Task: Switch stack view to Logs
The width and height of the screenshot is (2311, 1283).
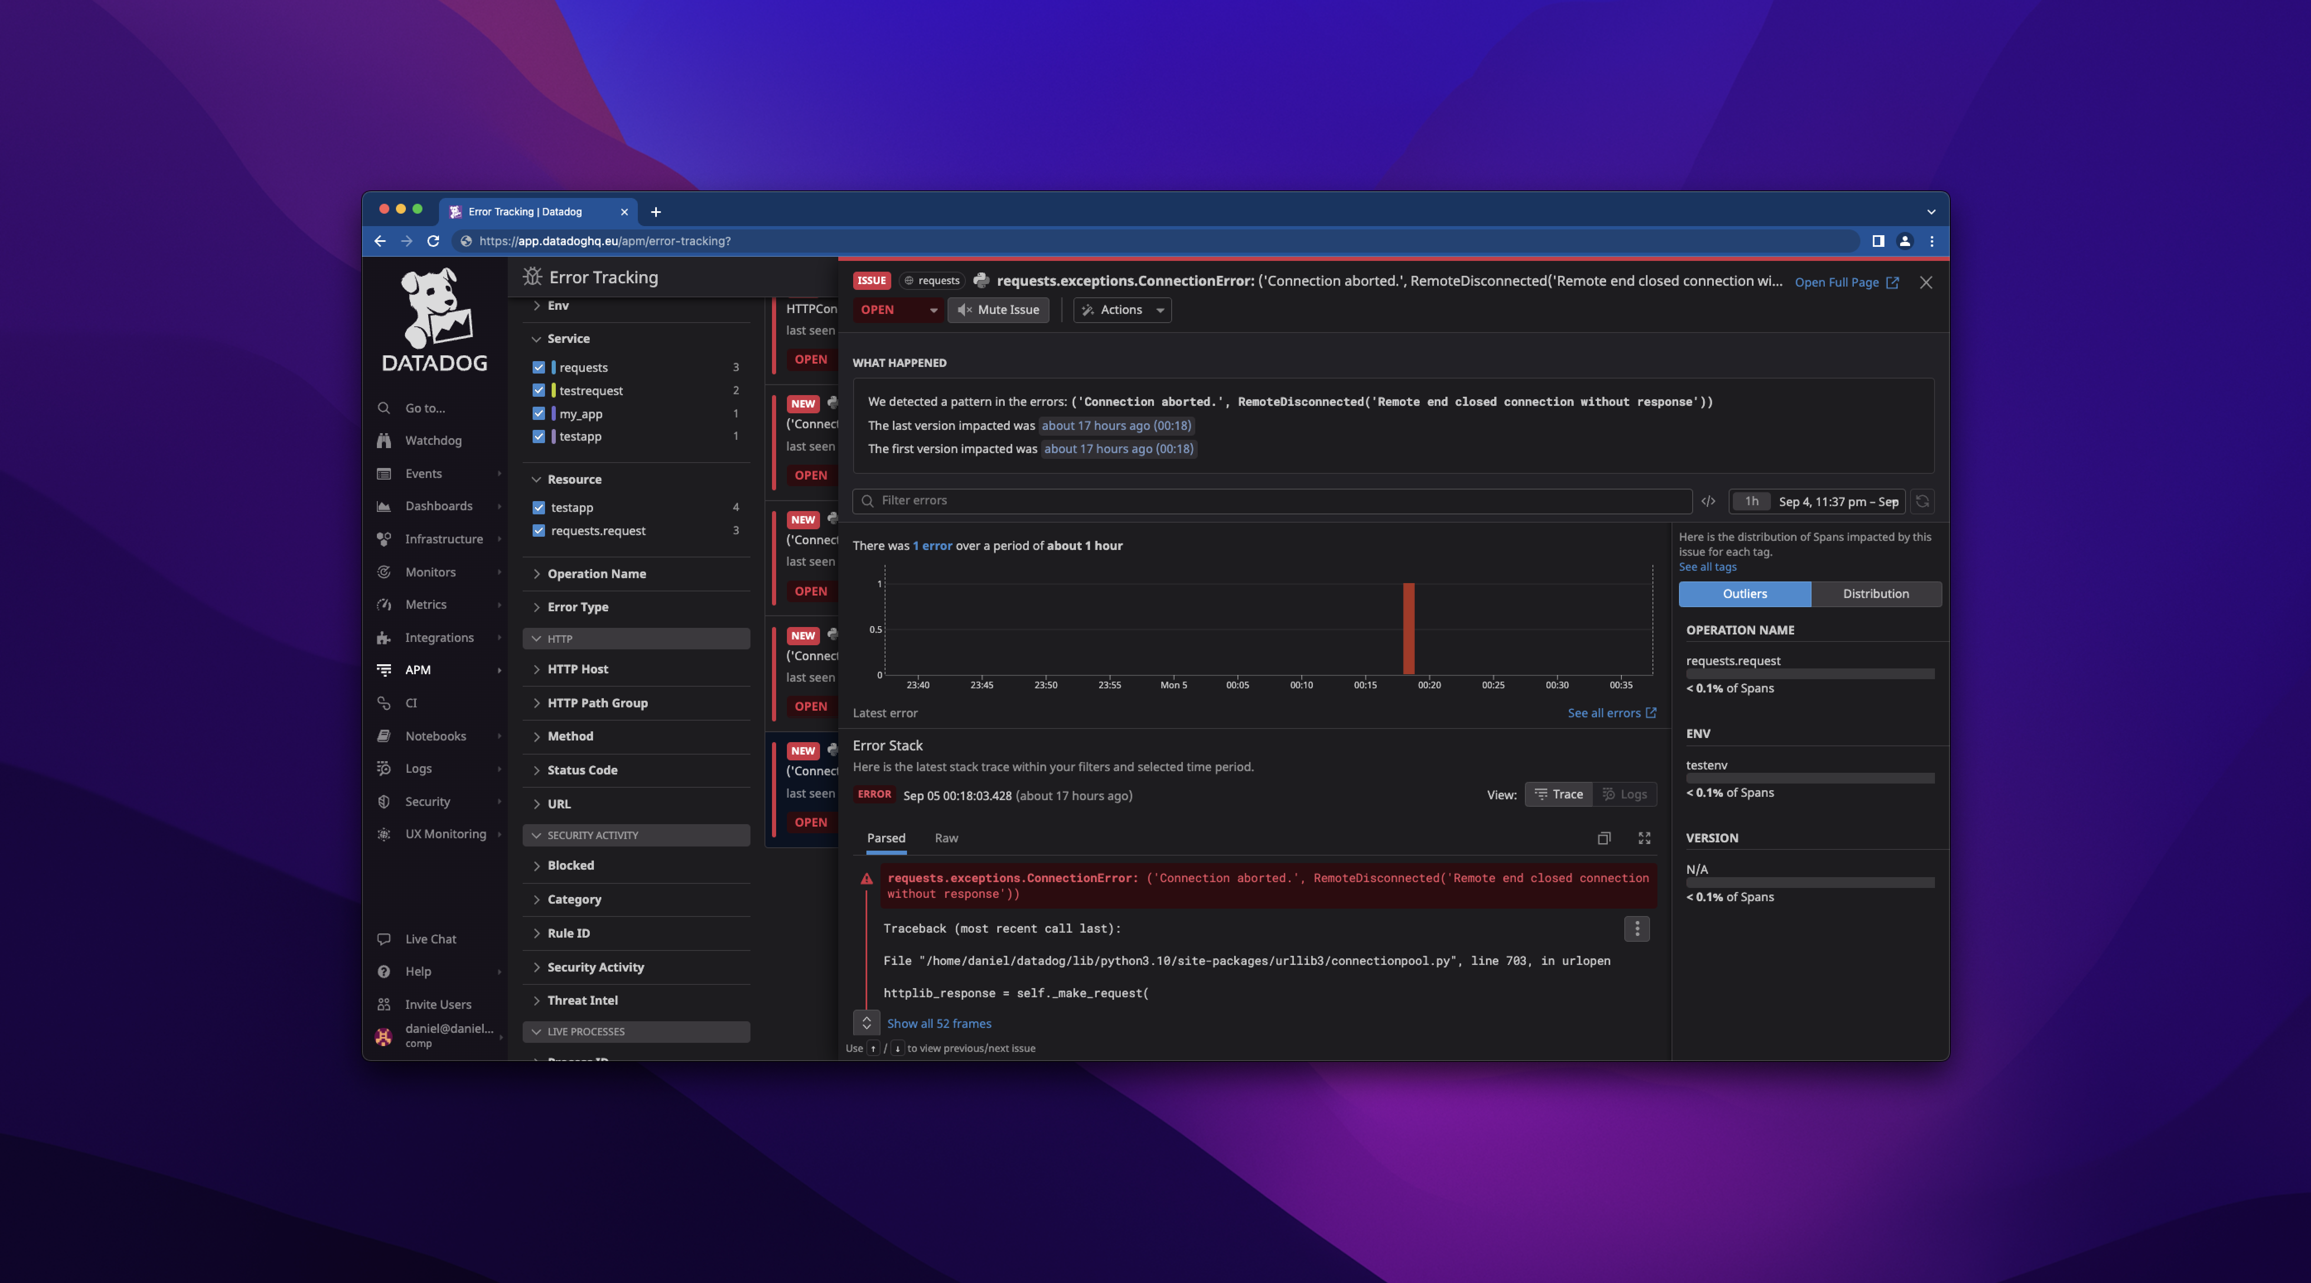Action: pos(1625,794)
